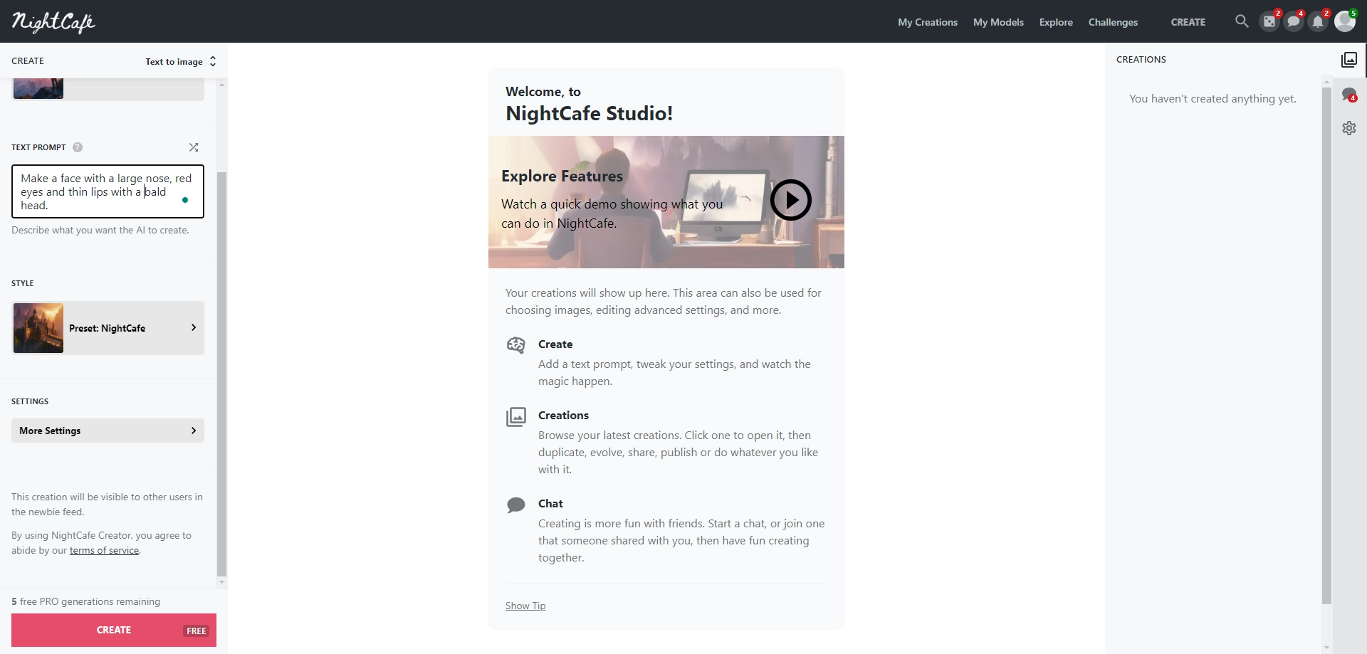The image size is (1367, 654).
Task: Click the 'You haven't created anything yet.' text
Action: [1213, 99]
